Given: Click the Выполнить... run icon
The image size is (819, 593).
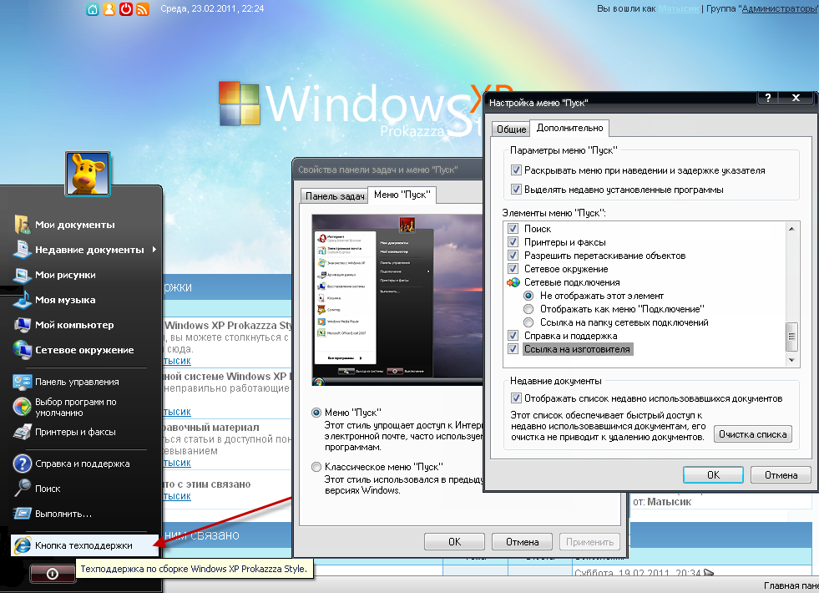Looking at the screenshot, I should [22, 514].
